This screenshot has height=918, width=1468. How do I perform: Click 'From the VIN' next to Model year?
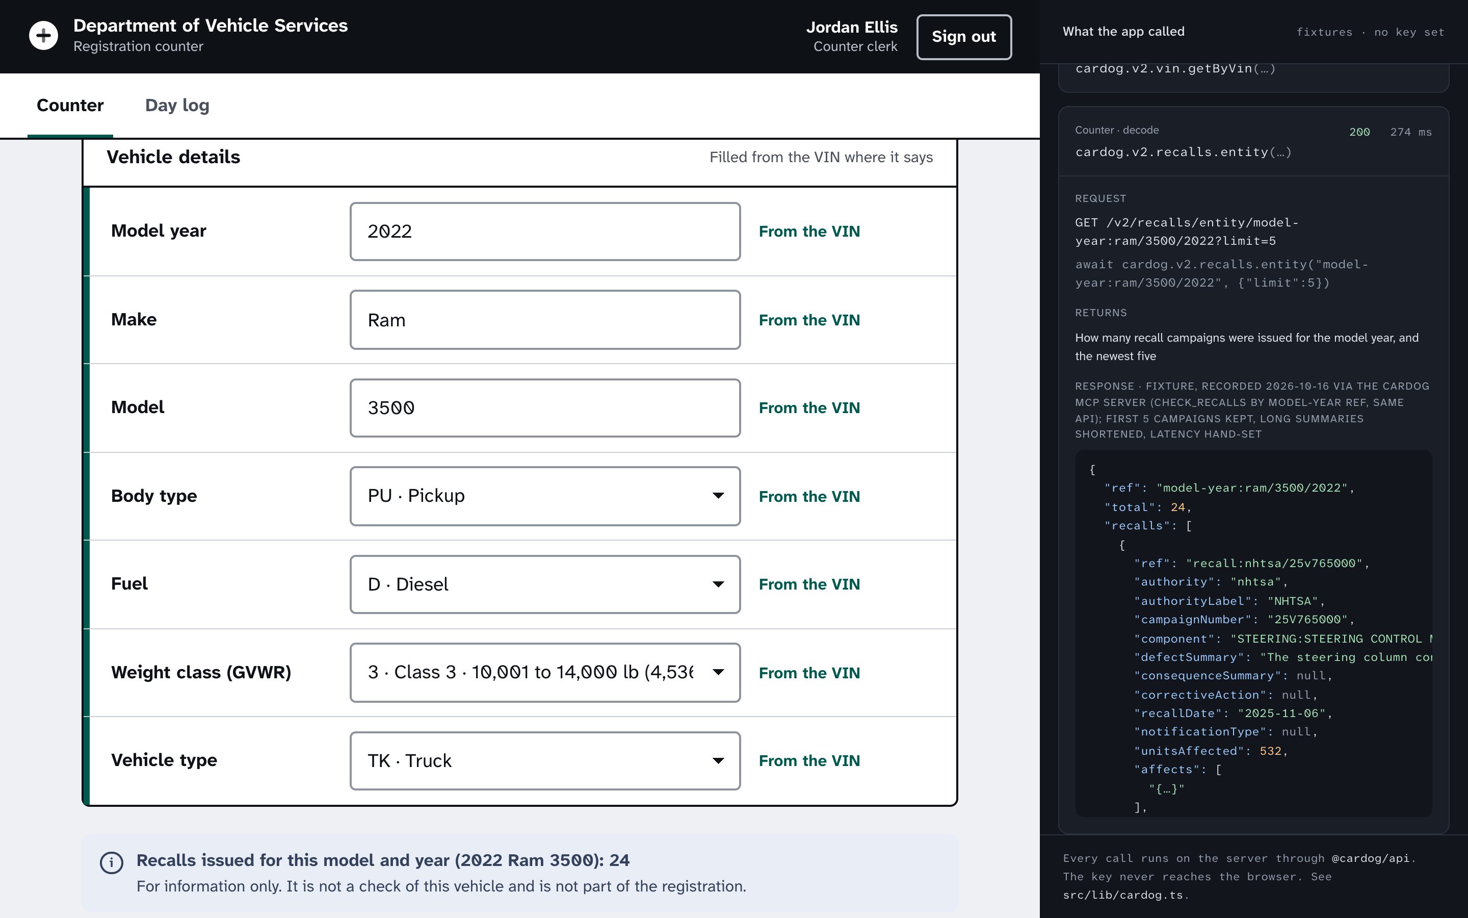[x=809, y=232]
